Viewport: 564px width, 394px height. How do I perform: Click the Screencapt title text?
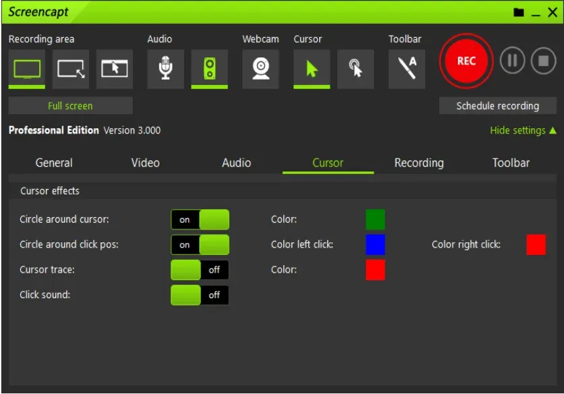click(x=38, y=12)
